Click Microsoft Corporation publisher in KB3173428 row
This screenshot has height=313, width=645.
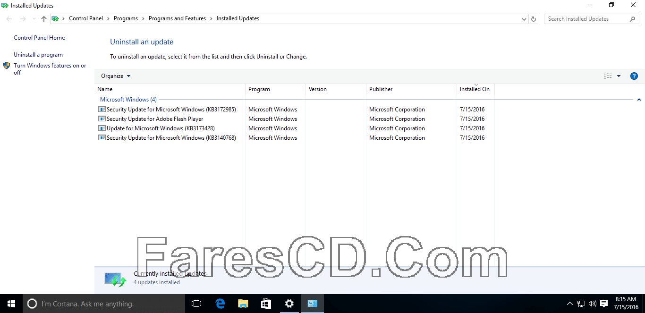pos(397,128)
